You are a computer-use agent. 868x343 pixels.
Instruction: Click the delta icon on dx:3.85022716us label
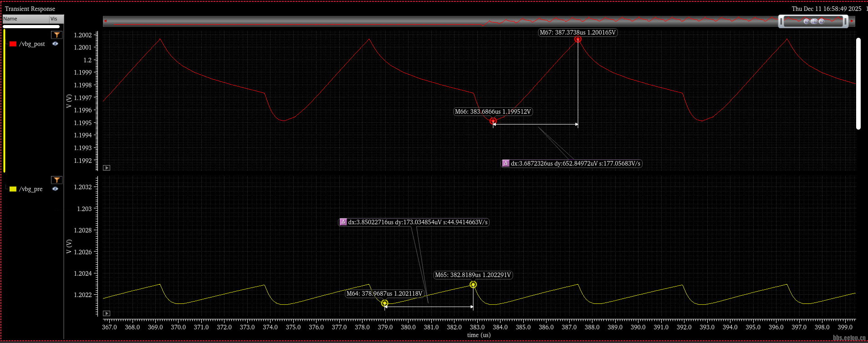coord(343,222)
